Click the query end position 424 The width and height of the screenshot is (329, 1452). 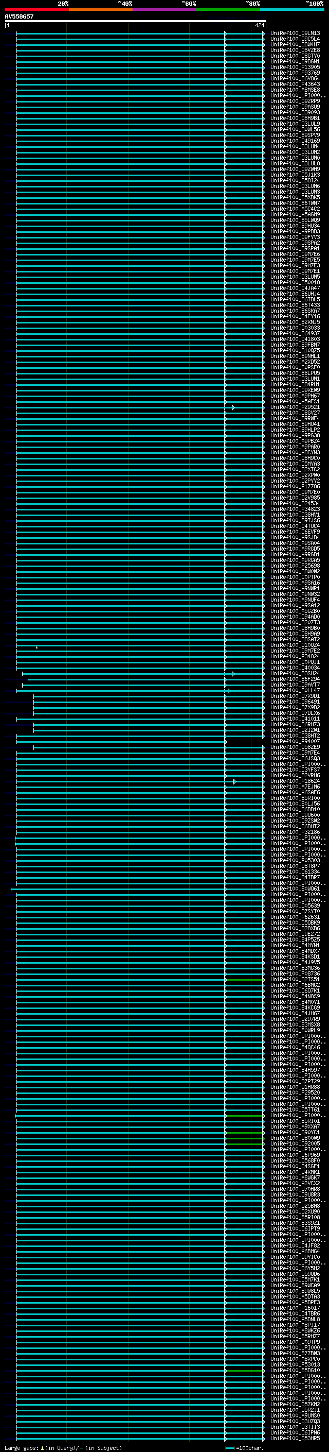(259, 25)
